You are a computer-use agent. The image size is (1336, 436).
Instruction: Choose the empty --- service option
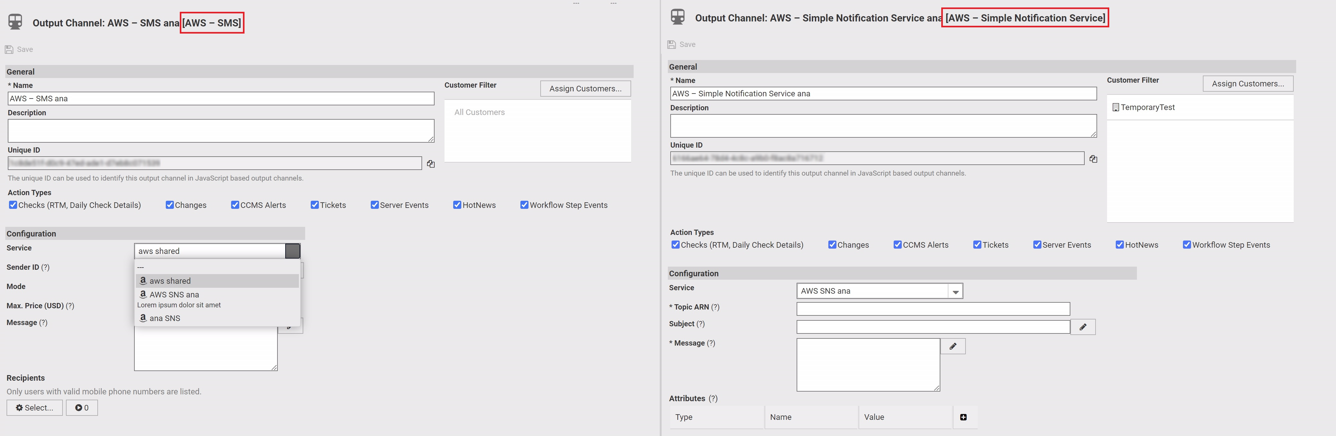coord(217,267)
